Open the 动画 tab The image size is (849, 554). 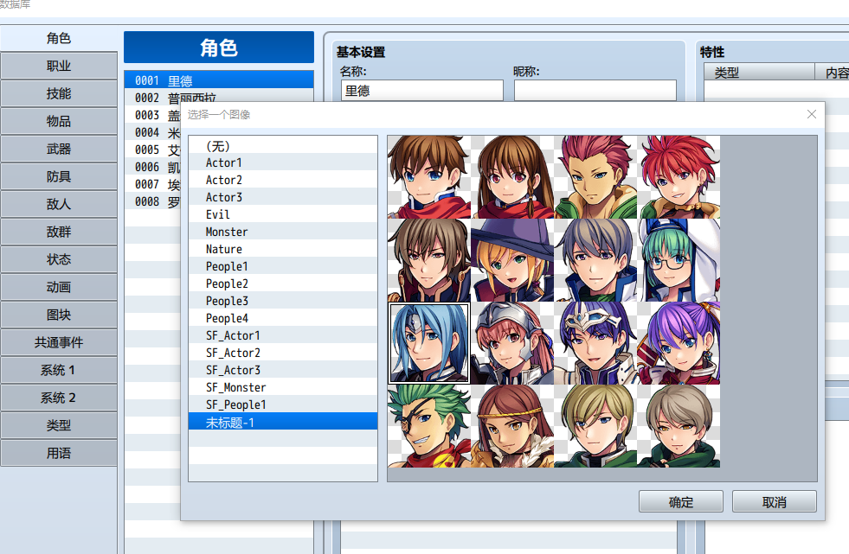click(x=59, y=287)
